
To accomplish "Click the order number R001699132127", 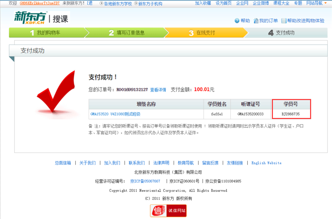I will click(x=132, y=90).
